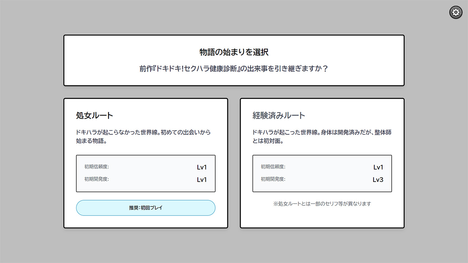Click the 推奨:初回プレイ pill button

point(146,208)
